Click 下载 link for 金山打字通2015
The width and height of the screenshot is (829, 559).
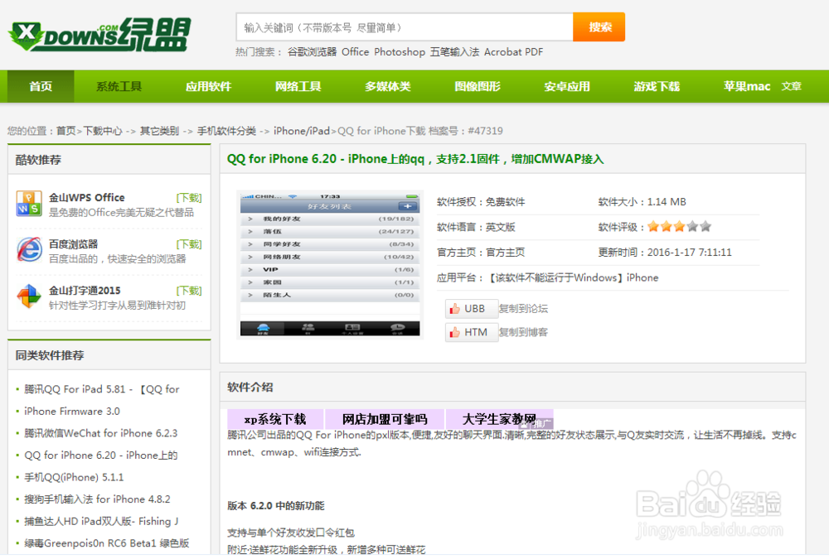pos(189,291)
